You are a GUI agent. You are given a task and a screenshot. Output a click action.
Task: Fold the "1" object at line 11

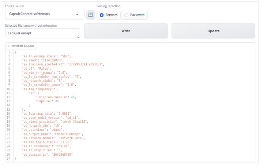(12, 93)
